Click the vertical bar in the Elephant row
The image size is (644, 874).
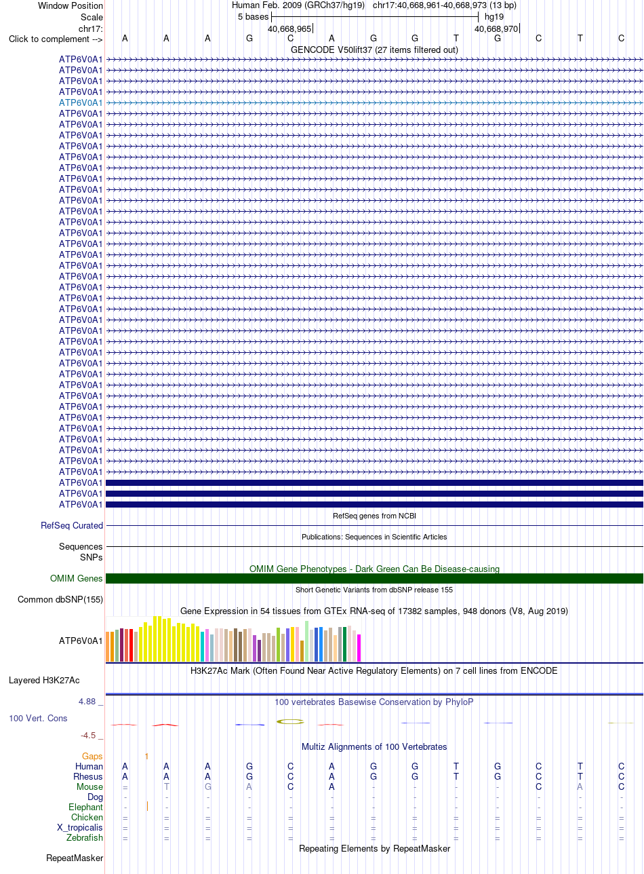point(147,806)
